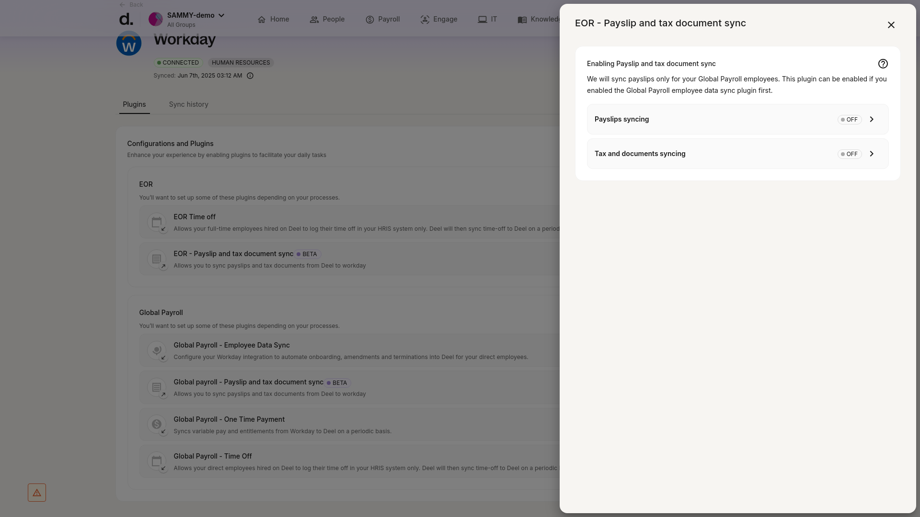920x517 pixels.
Task: Click the EOR Time off calendar icon
Action: (x=157, y=223)
